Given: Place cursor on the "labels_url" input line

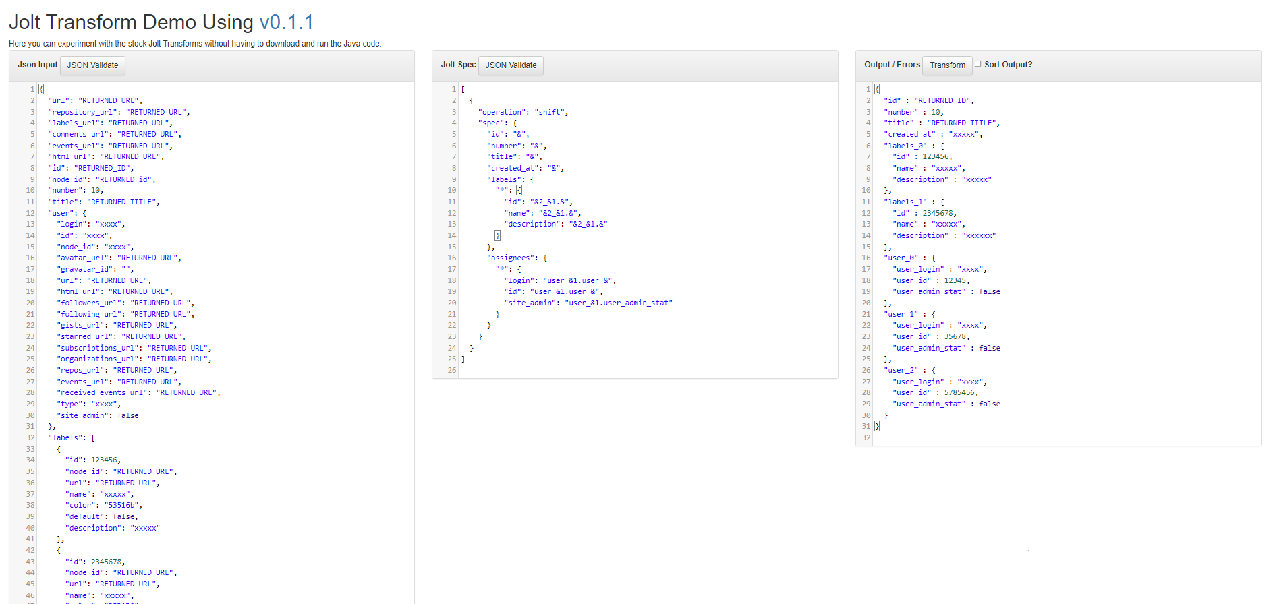Looking at the screenshot, I should click(110, 123).
